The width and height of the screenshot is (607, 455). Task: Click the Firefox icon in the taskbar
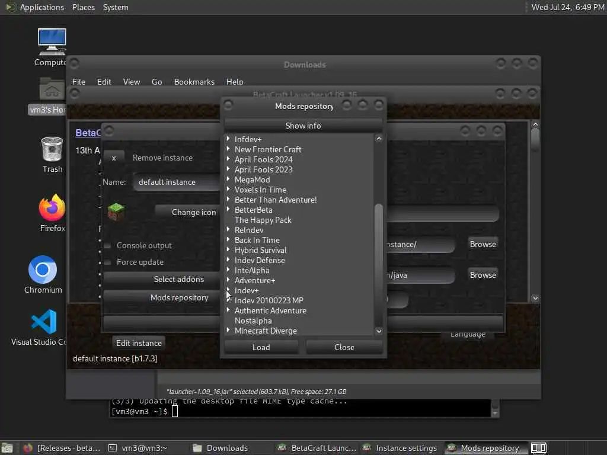point(27,448)
